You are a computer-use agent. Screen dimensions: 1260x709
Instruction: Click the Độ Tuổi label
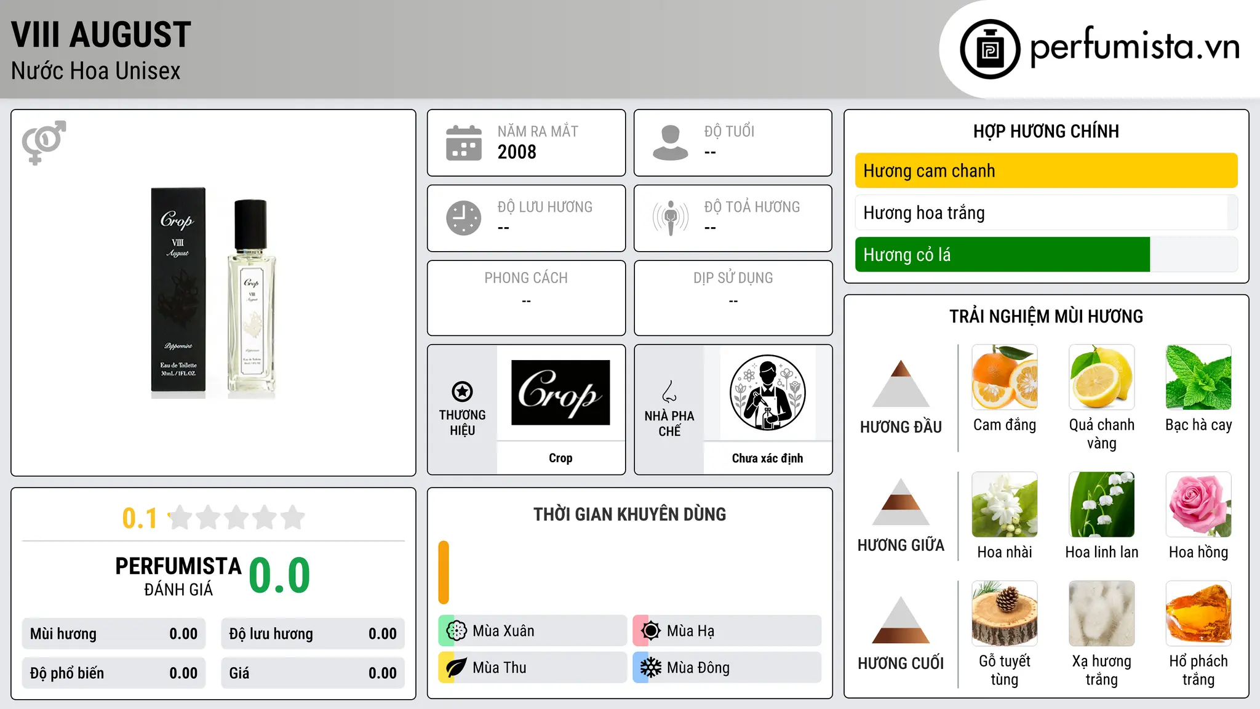[x=729, y=131]
